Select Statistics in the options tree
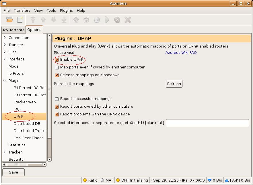Screen dimensions: 253x185 pos(17,145)
